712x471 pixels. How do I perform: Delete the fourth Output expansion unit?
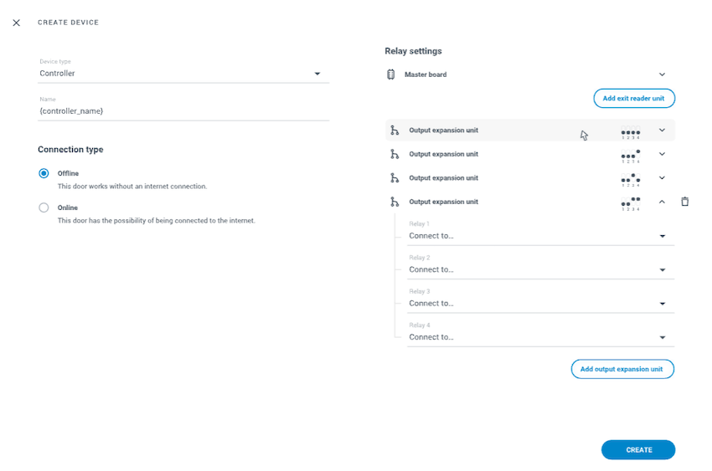[x=684, y=202]
